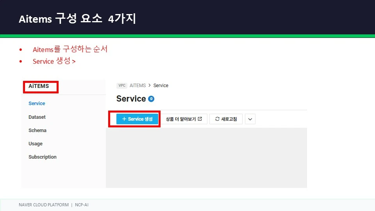Click the blue Service 생성 button
The width and height of the screenshot is (375, 211).
click(x=137, y=119)
